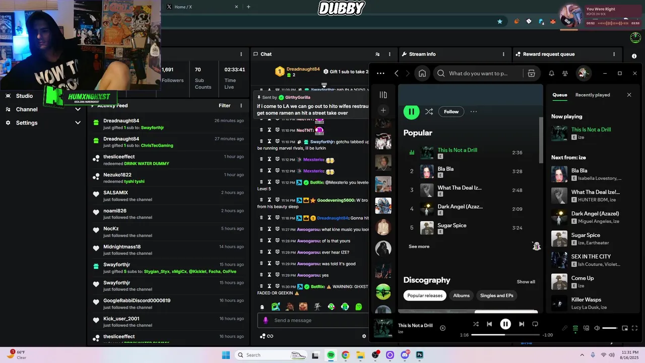Pause the artist page green button
This screenshot has height=363, width=645.
tap(411, 112)
